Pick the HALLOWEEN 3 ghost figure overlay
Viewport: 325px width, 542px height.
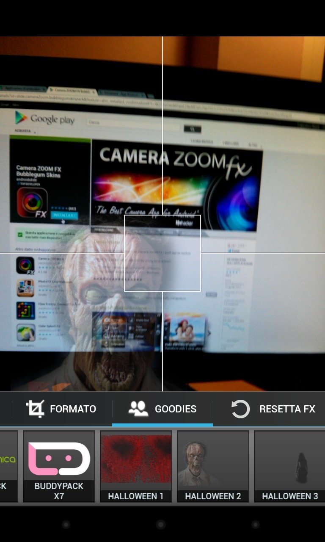tap(290, 466)
